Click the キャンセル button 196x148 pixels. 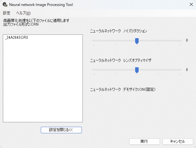(x=178, y=141)
